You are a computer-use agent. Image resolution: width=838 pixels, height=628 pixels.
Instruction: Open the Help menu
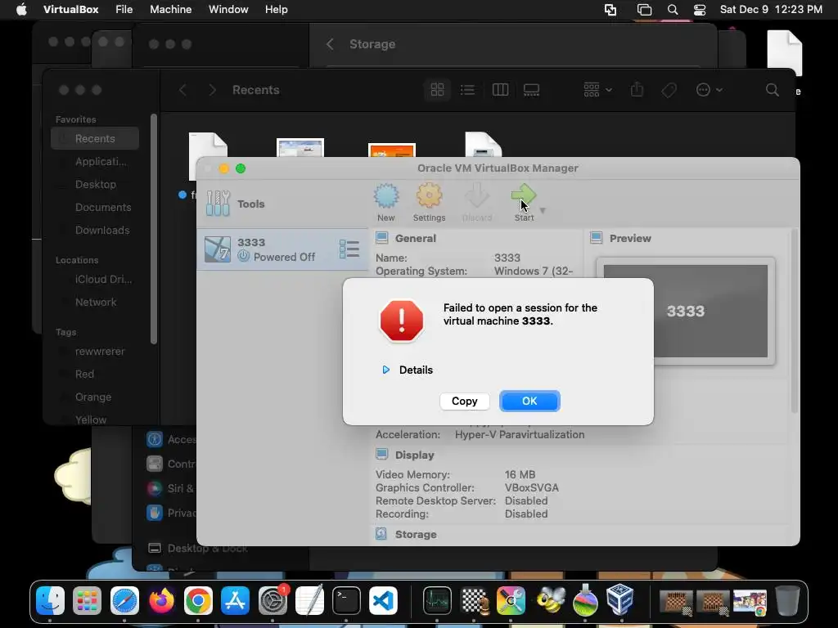[x=277, y=10]
